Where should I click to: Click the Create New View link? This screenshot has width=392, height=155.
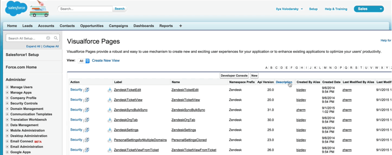106,60
